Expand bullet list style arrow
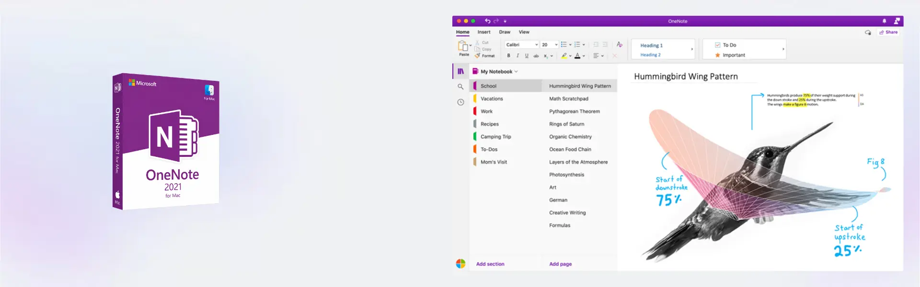Viewport: 920px width, 287px height. (x=570, y=44)
